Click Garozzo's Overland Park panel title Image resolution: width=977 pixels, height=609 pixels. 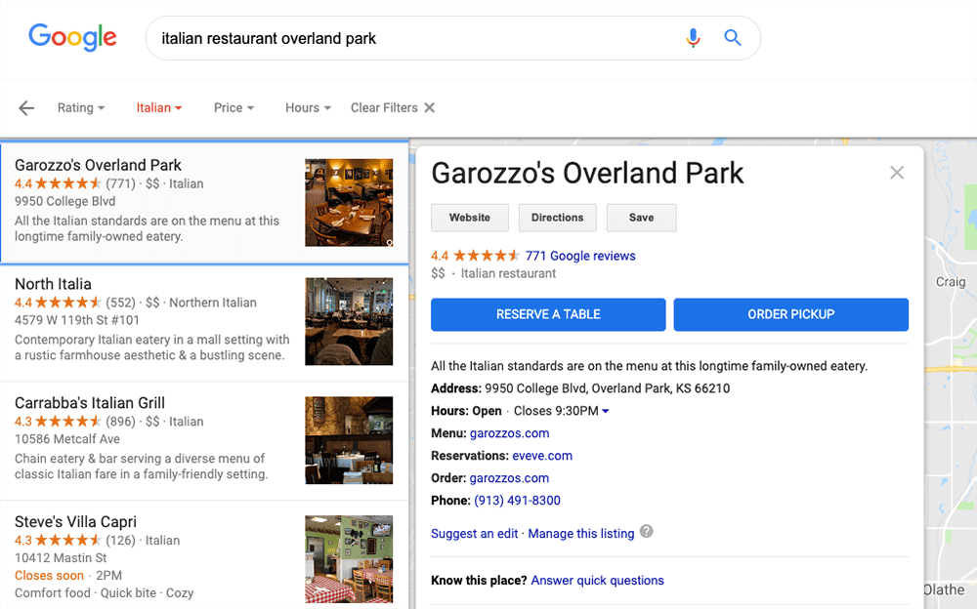587,173
